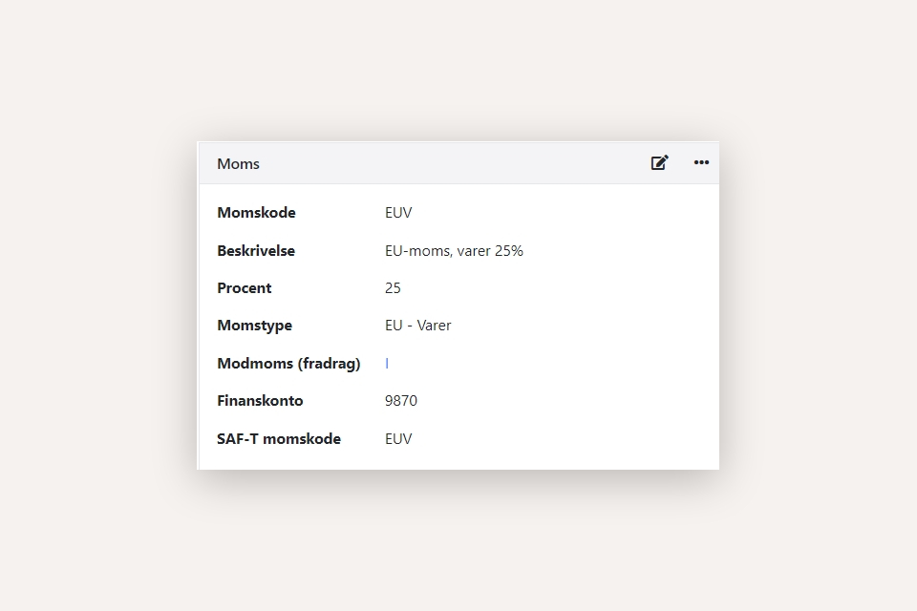This screenshot has width=917, height=611.
Task: Select the Procent field label
Action: (x=245, y=288)
